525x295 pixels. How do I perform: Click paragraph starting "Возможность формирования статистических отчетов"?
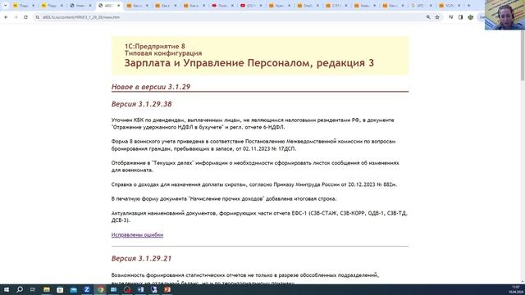pyautogui.click(x=245, y=279)
